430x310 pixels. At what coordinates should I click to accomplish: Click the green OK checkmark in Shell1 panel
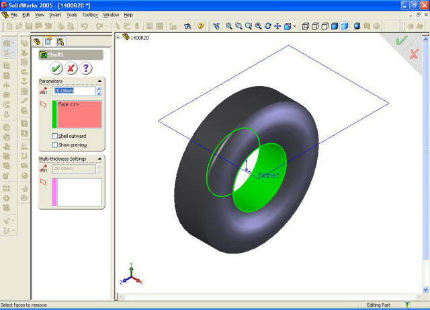pyautogui.click(x=56, y=68)
